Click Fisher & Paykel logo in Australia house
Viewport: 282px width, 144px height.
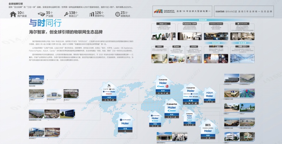(x=208, y=128)
